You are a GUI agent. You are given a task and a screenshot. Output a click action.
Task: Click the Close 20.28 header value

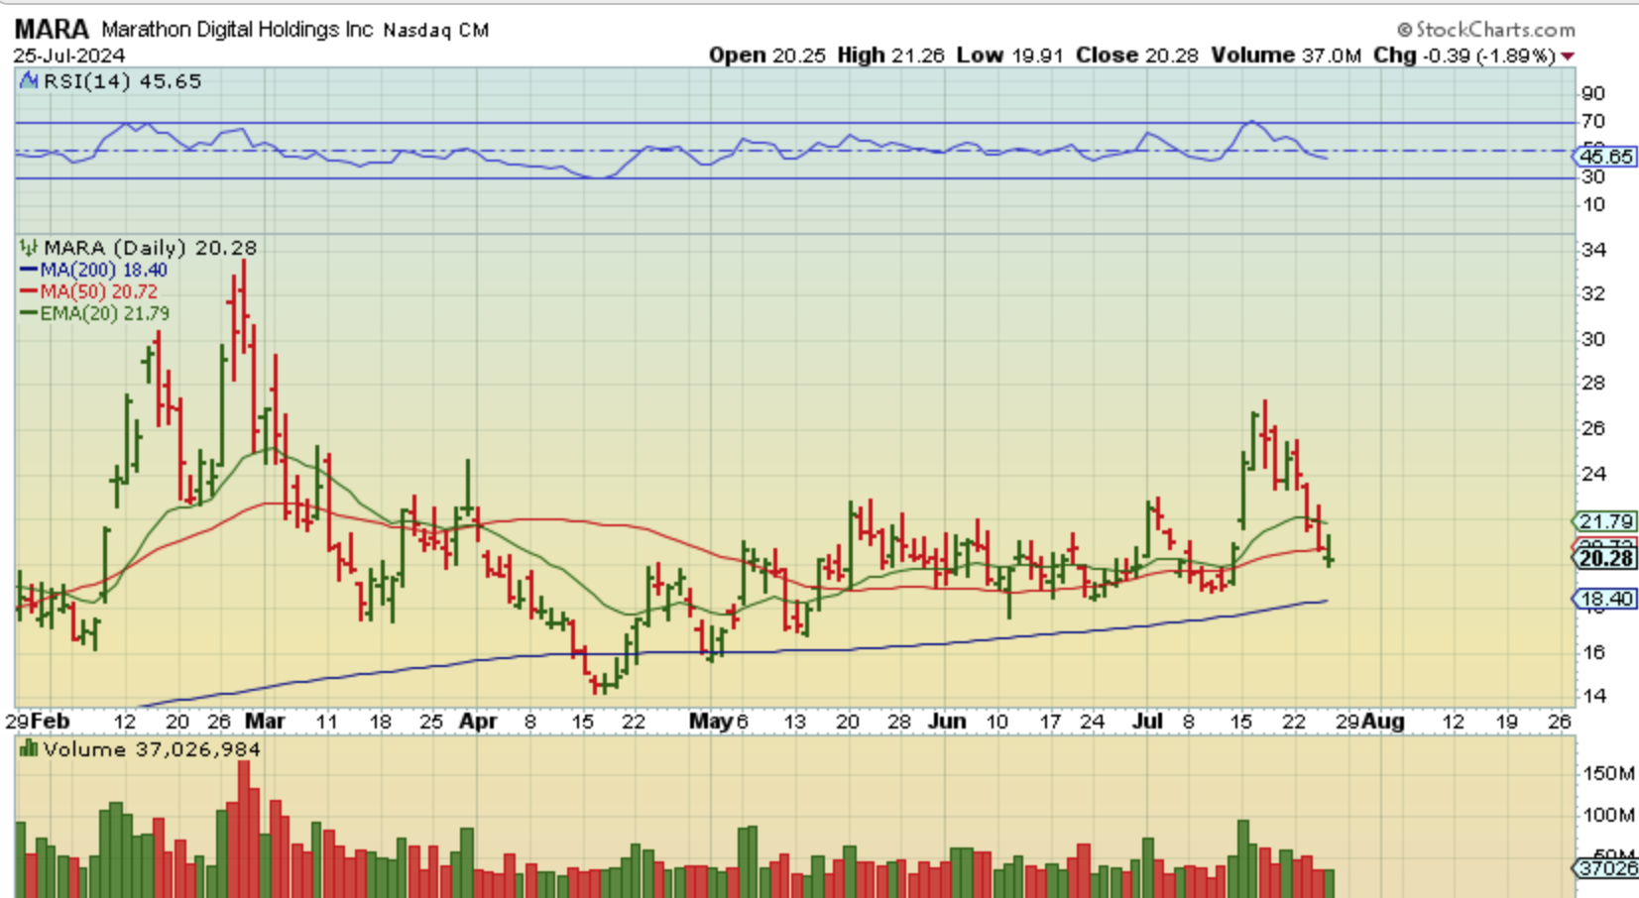coord(1137,56)
